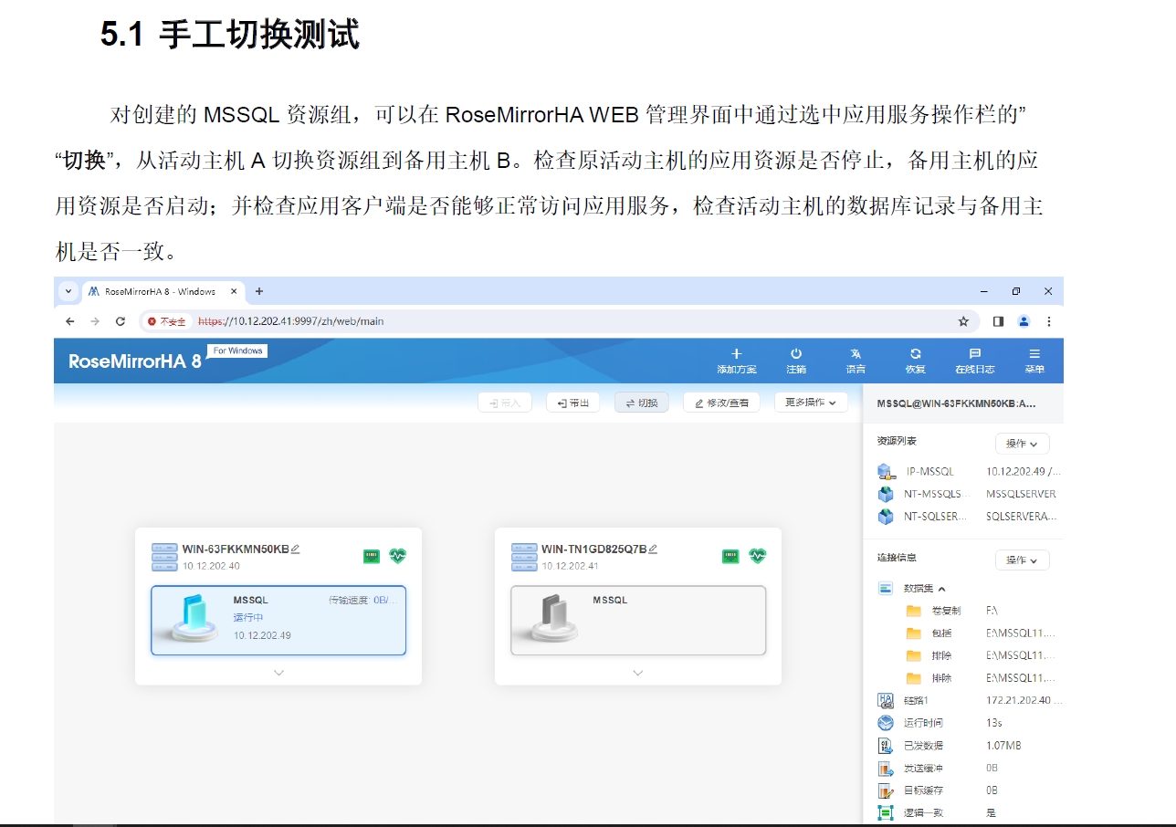Click the 10.12.202.49 / resource value
This screenshot has width=1176, height=827.
pos(1024,472)
